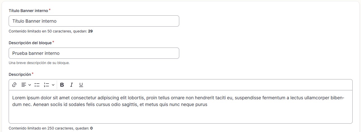The height and width of the screenshot is (132, 361).
Task: Toggle bold formatting
Action: click(x=62, y=85)
